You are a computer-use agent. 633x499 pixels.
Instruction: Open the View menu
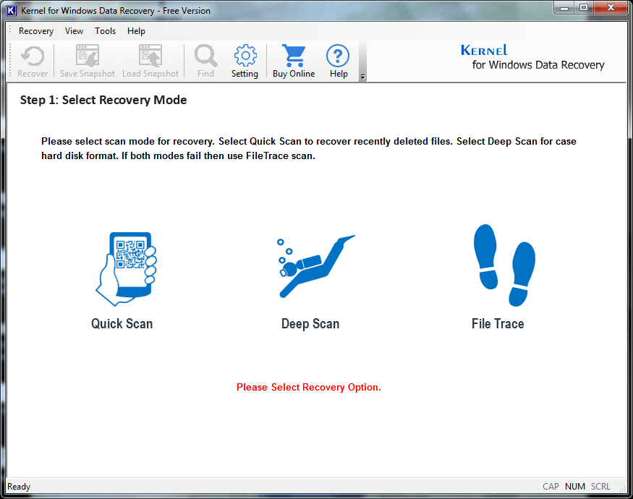click(x=74, y=31)
